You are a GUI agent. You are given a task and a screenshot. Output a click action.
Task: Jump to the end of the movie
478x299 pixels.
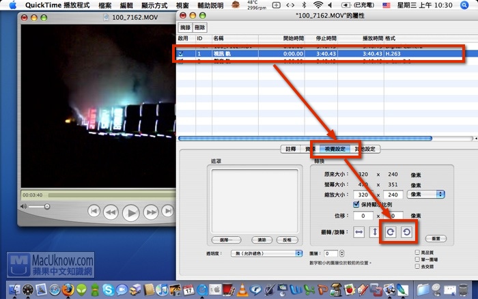click(x=168, y=211)
